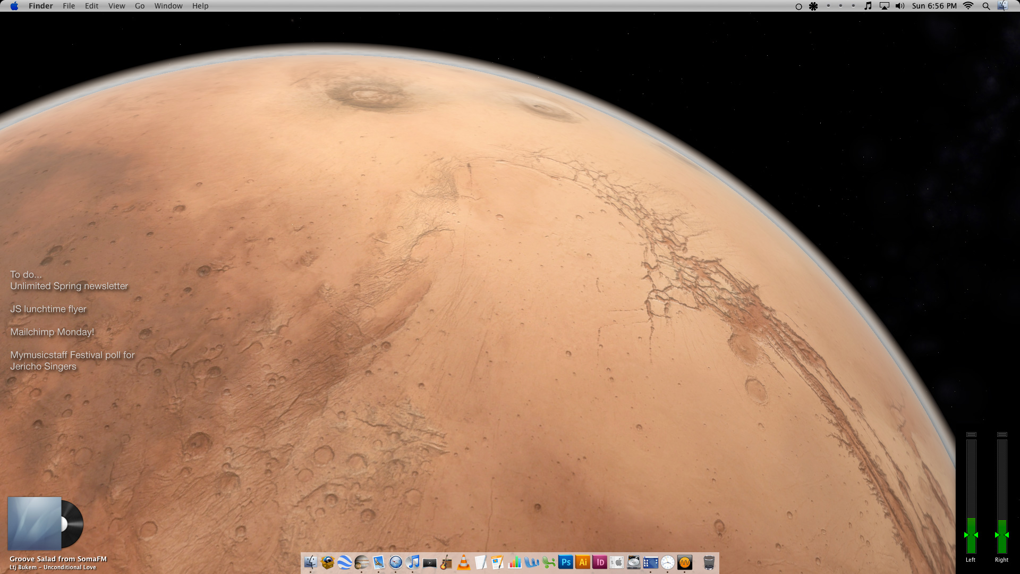Open iTunes from the dock
This screenshot has width=1020, height=574.
tap(413, 562)
